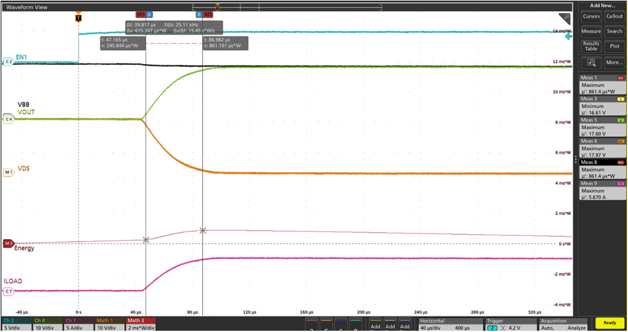Click the Cursors button

pos(591,16)
